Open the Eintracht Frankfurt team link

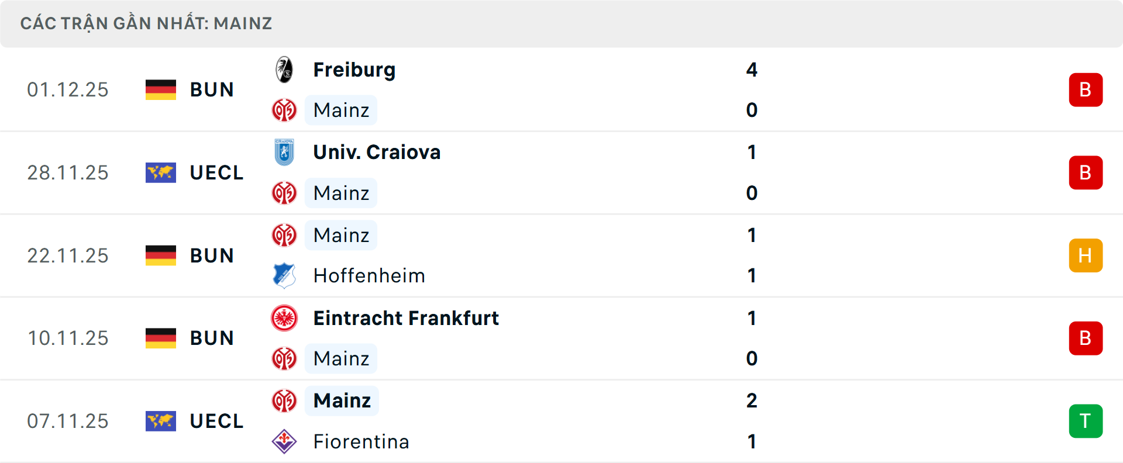pyautogui.click(x=406, y=318)
